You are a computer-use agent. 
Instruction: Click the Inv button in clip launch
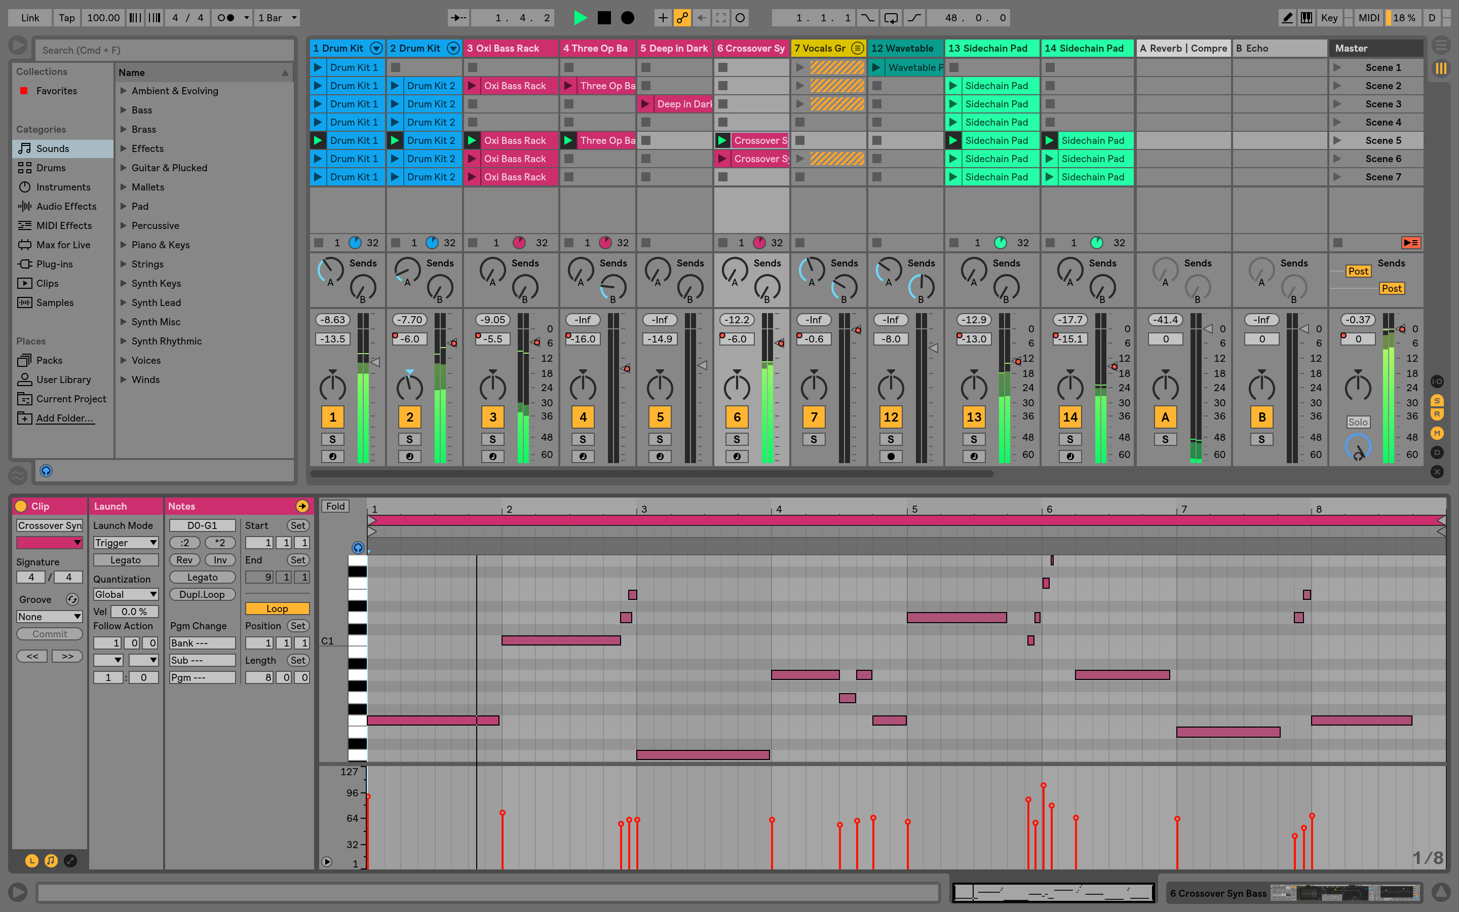216,559
